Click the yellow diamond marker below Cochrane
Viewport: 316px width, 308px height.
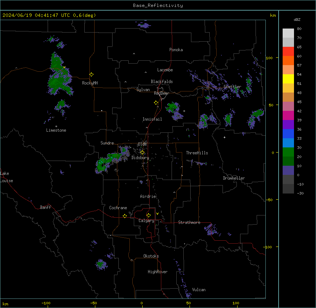click(x=125, y=216)
